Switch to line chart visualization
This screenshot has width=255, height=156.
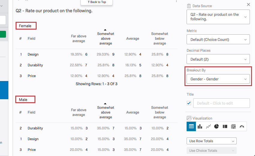[x=208, y=126]
